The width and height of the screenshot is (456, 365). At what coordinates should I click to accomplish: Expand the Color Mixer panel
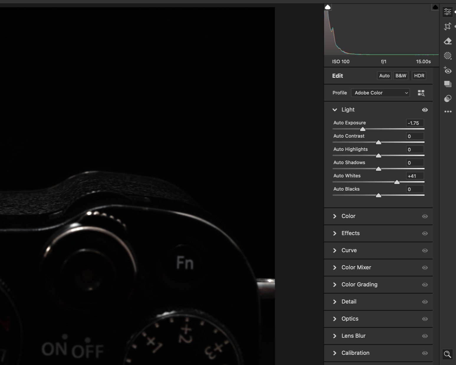tap(335, 267)
